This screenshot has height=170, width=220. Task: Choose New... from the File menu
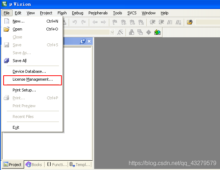(x=32, y=21)
